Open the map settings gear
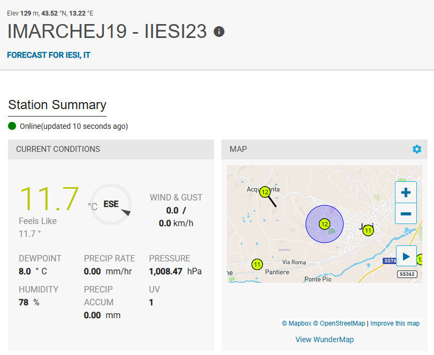Image resolution: width=434 pixels, height=355 pixels. 417,149
